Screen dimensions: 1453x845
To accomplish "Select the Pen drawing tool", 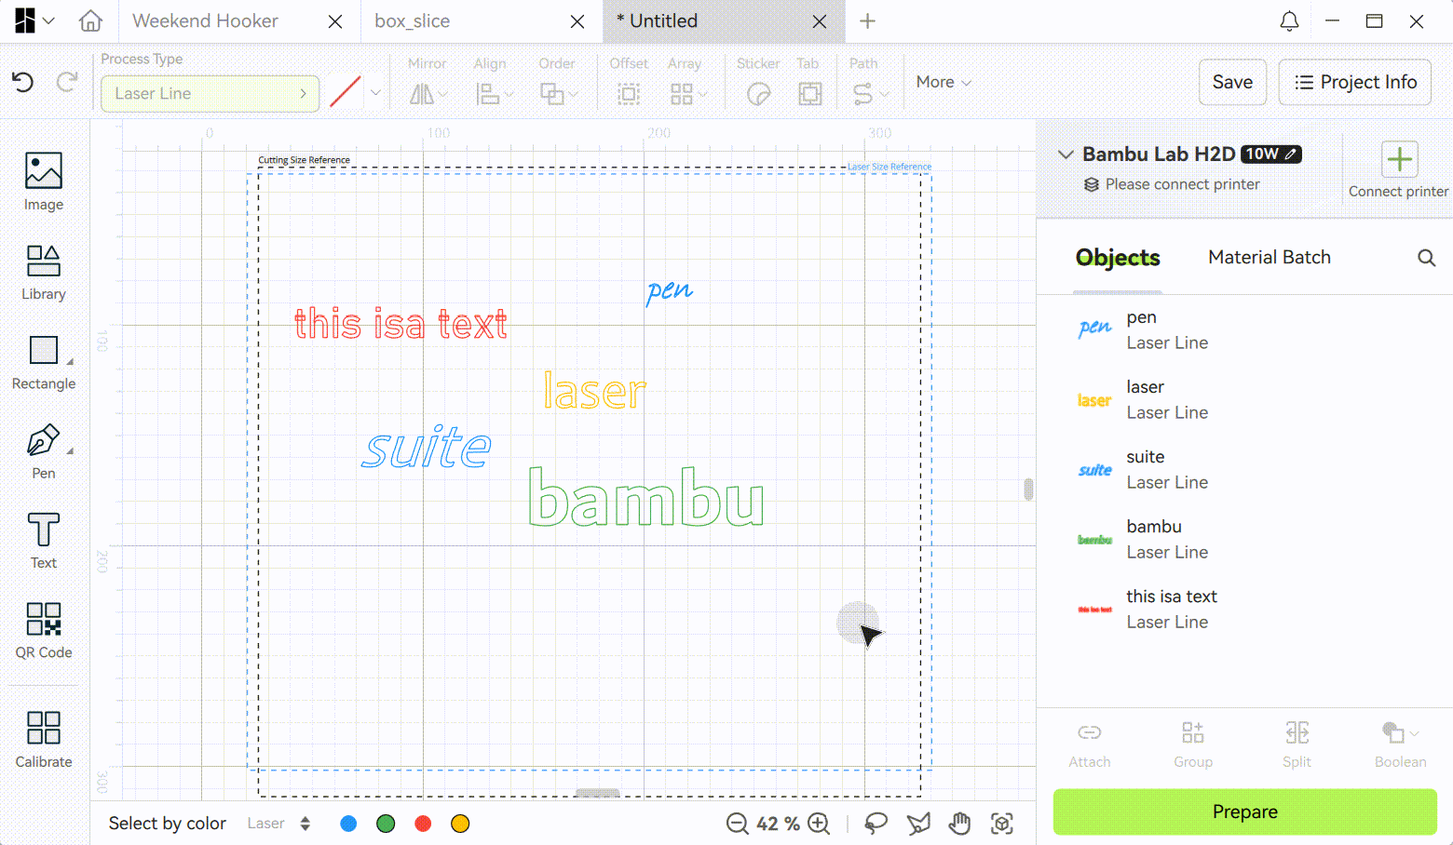I will 44,451.
